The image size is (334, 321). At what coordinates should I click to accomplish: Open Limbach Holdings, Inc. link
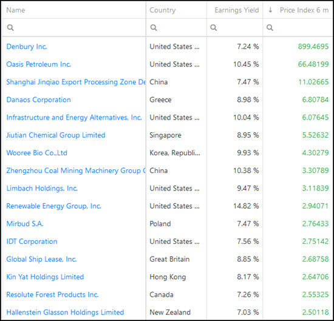tap(42, 188)
